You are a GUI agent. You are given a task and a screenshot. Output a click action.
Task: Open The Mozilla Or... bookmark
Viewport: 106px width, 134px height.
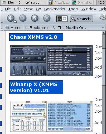[70, 28]
